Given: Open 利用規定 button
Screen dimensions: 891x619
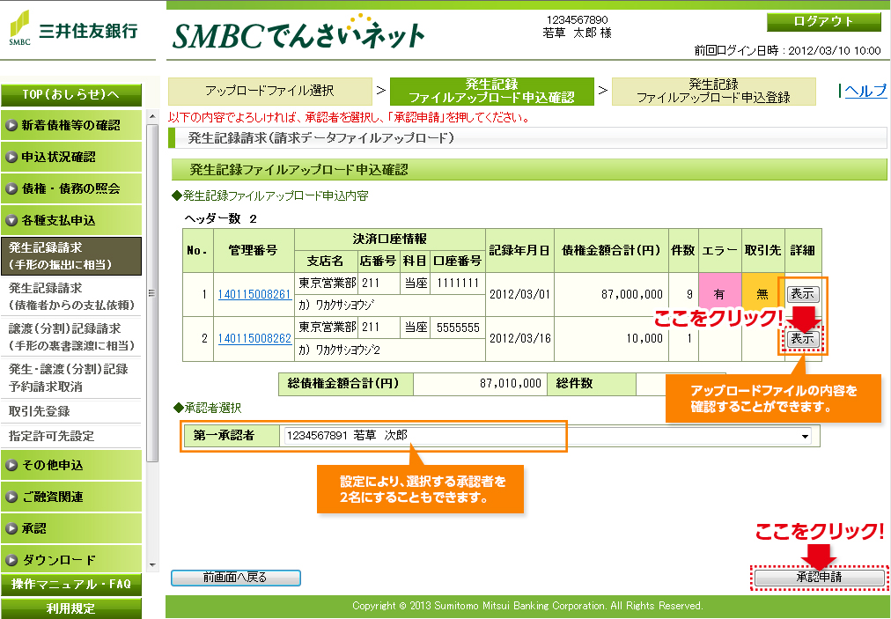Looking at the screenshot, I should pyautogui.click(x=71, y=608).
